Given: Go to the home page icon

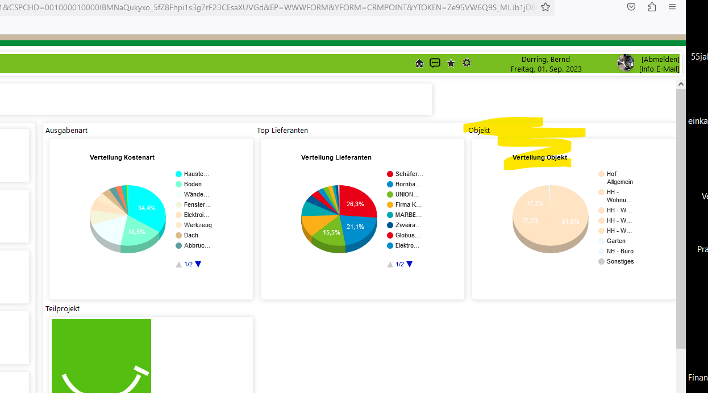Looking at the screenshot, I should point(419,63).
